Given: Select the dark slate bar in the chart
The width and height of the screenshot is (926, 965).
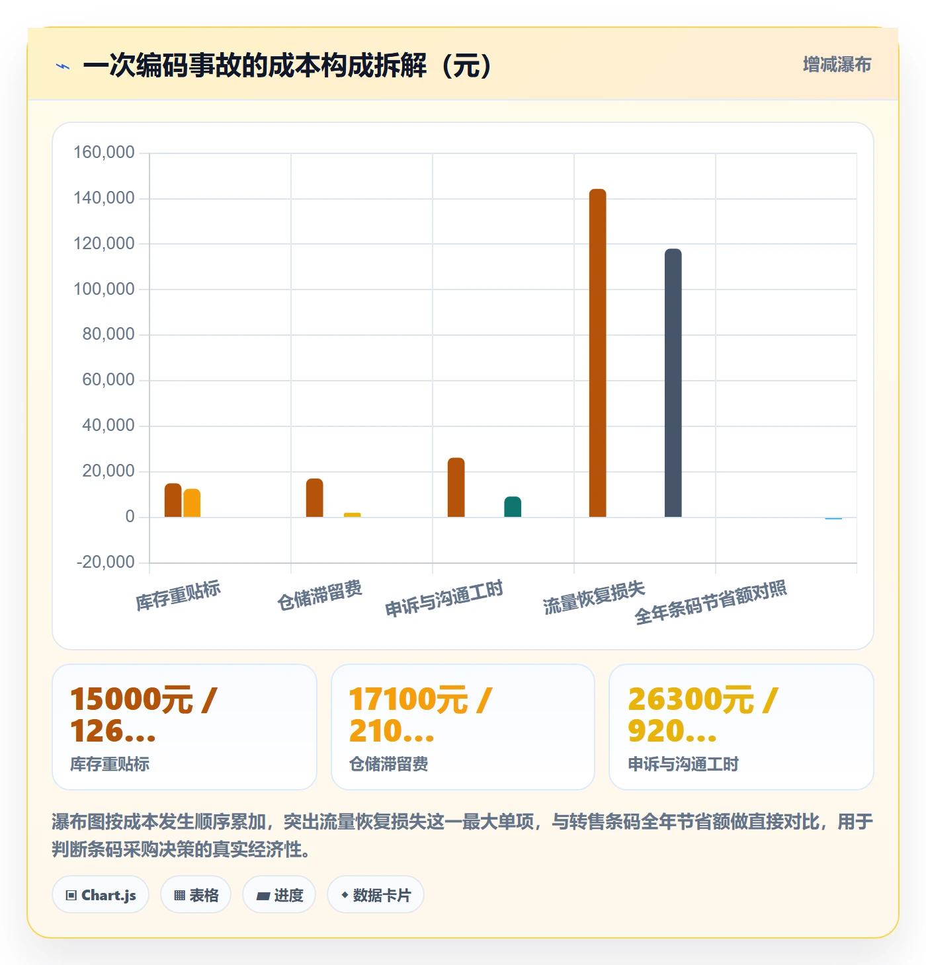Looking at the screenshot, I should (673, 383).
